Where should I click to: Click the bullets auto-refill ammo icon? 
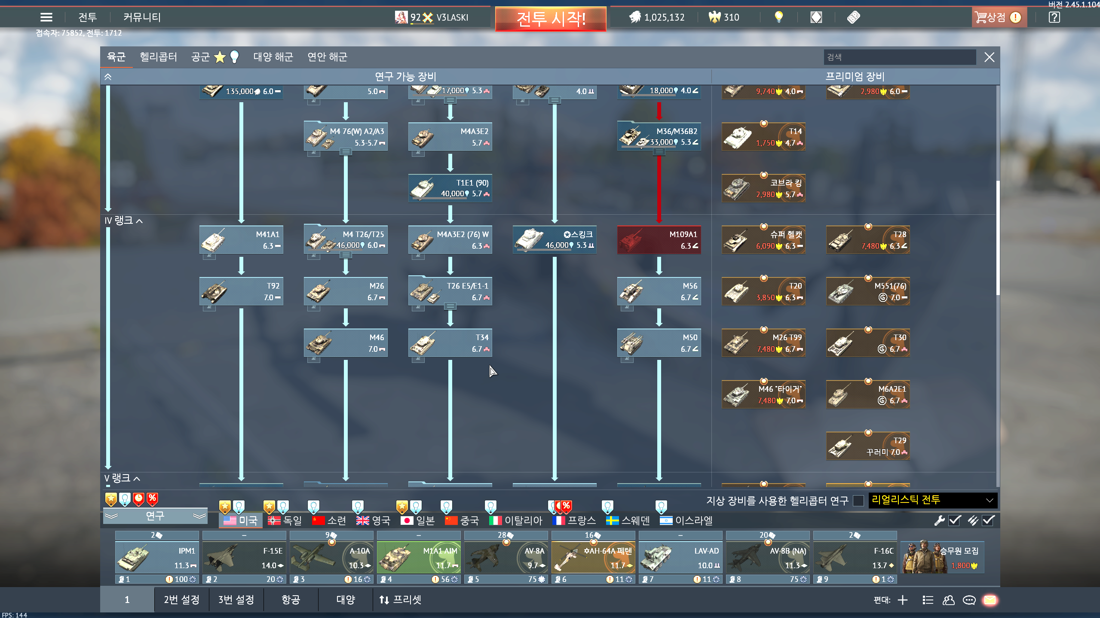coord(973,521)
